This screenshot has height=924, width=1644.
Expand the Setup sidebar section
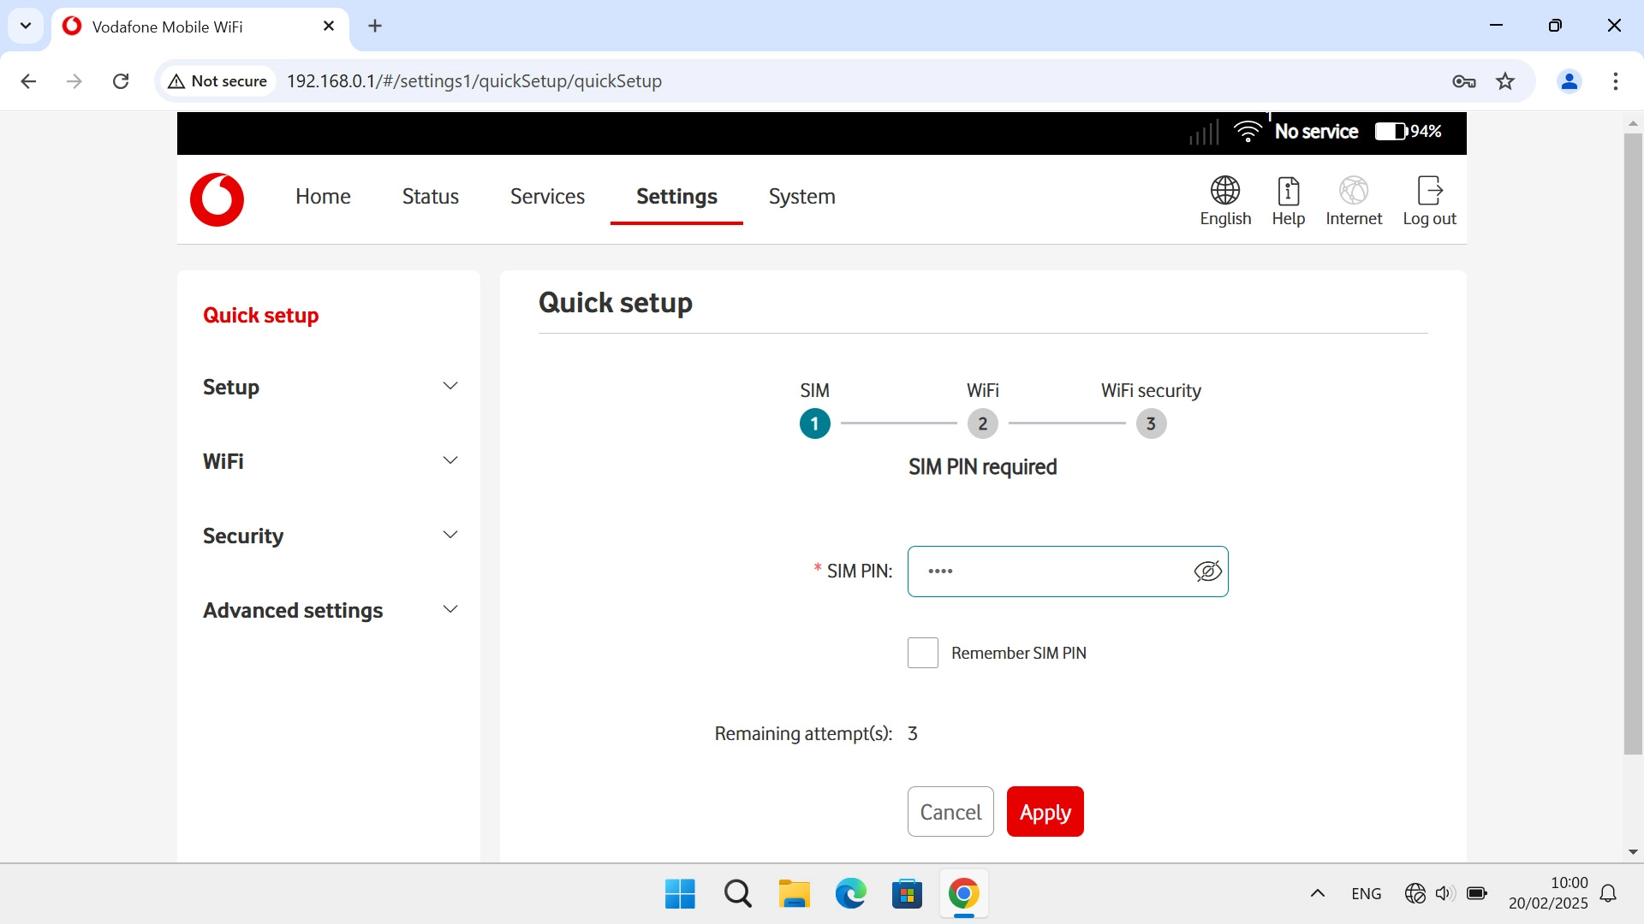pyautogui.click(x=450, y=387)
